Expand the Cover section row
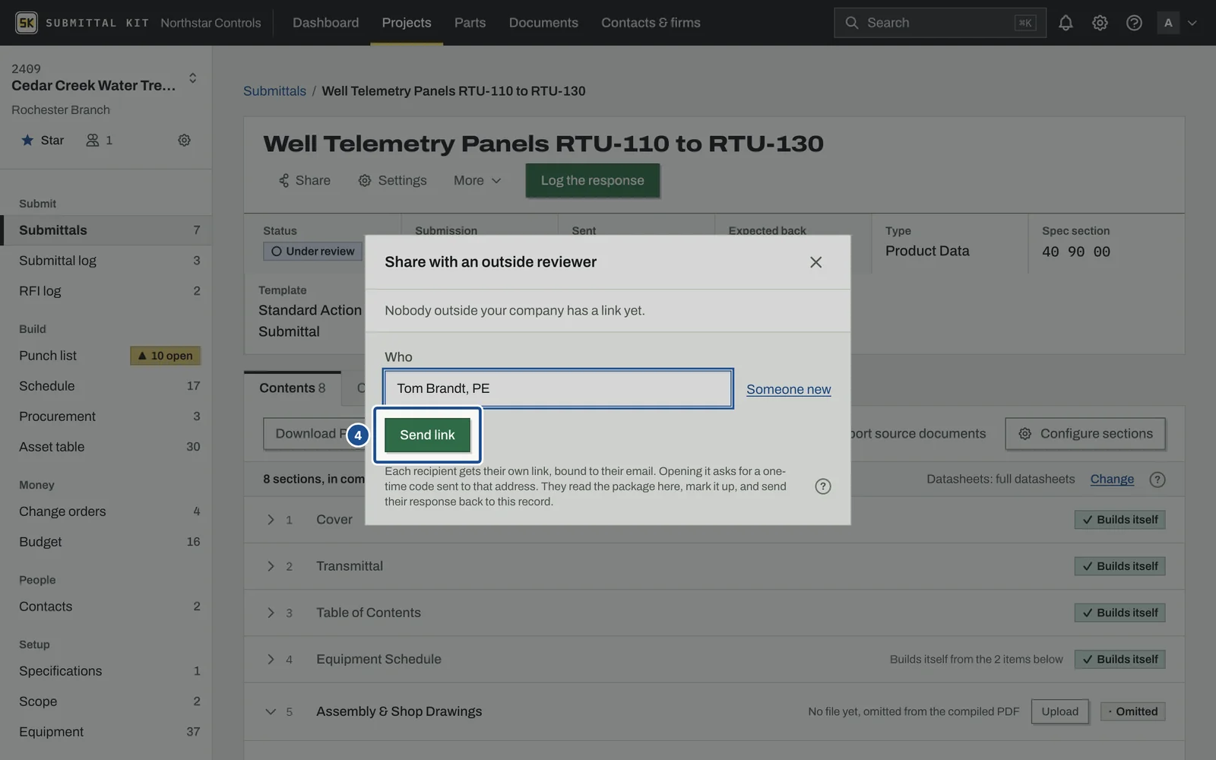This screenshot has height=760, width=1216. click(x=271, y=520)
